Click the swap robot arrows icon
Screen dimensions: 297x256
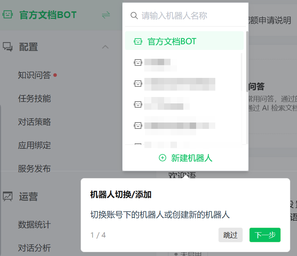pos(106,15)
